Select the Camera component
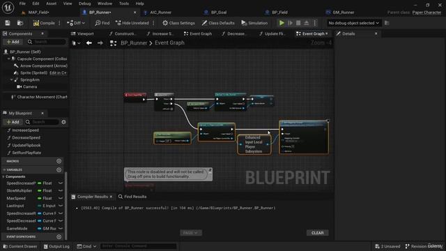The height and width of the screenshot is (251, 446). [30, 86]
